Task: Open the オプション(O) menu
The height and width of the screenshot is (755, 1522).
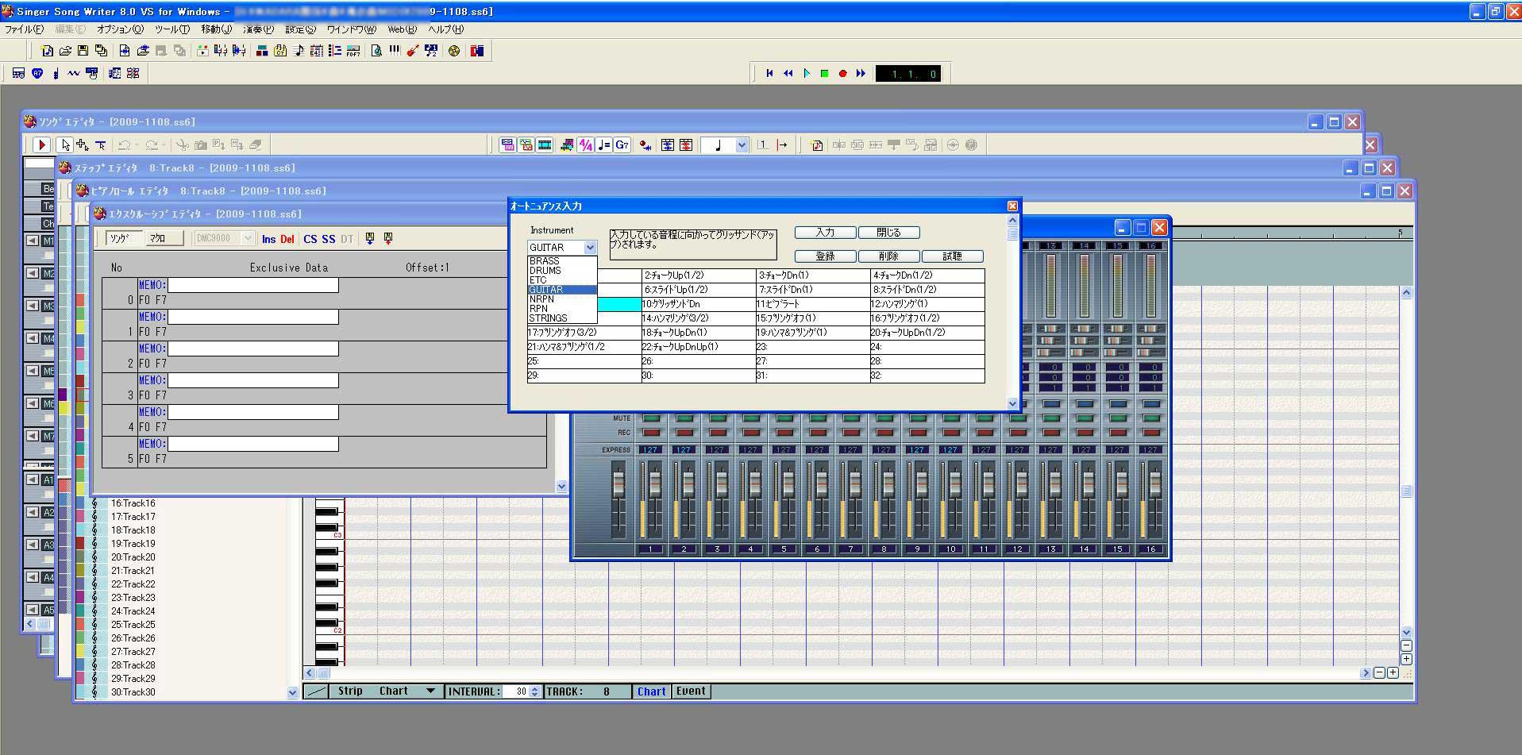Action: click(120, 29)
